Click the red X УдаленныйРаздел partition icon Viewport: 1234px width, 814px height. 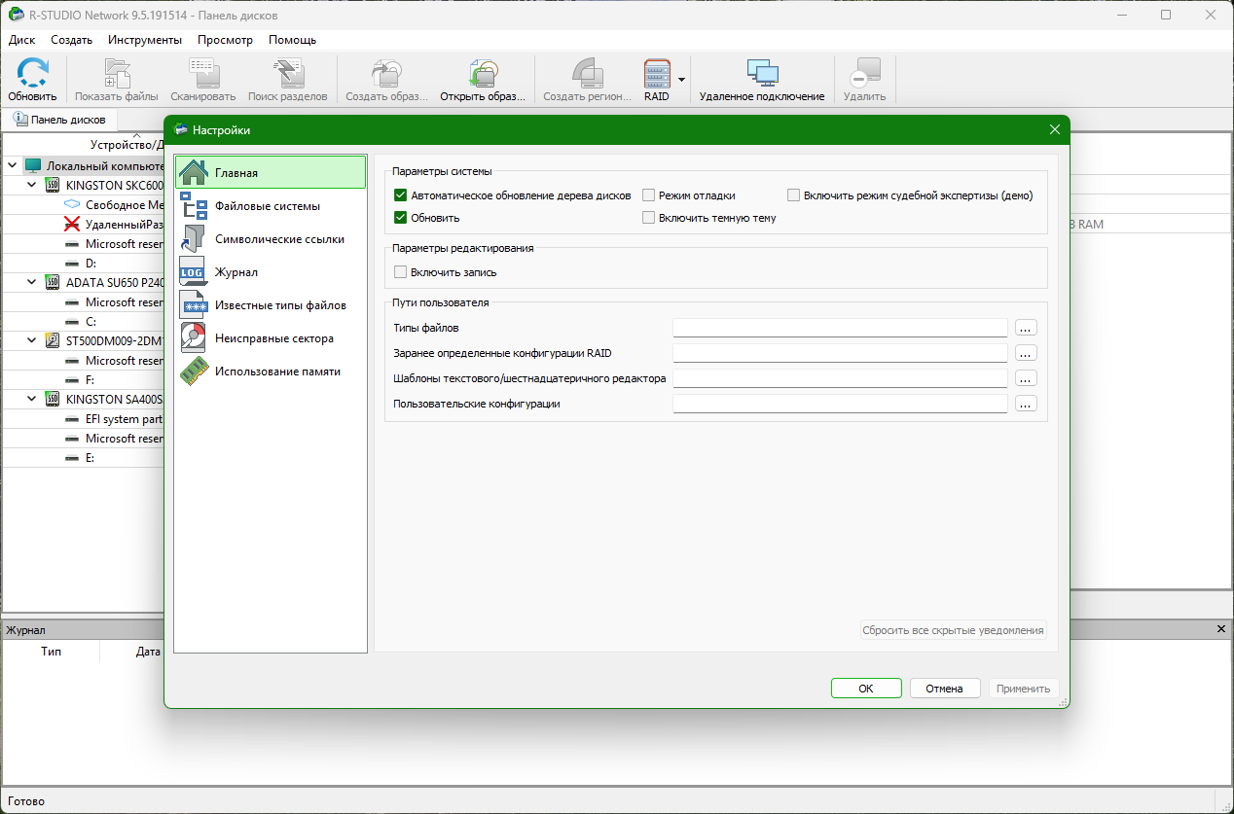pyautogui.click(x=71, y=224)
